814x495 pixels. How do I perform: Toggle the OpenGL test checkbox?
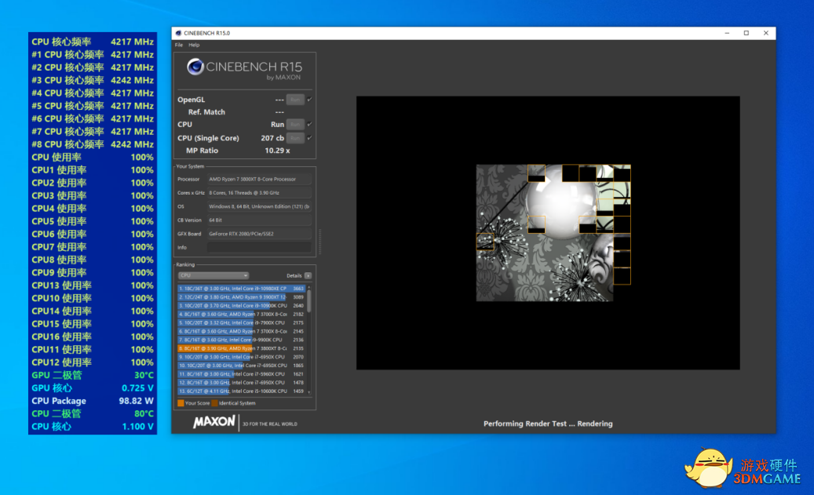pos(309,100)
